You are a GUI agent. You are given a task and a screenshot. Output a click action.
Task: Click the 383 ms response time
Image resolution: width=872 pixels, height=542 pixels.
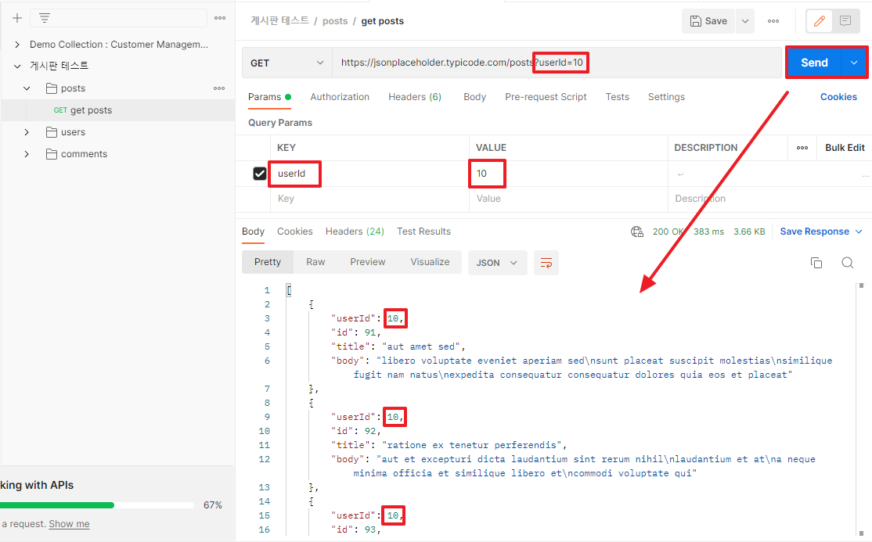click(708, 232)
